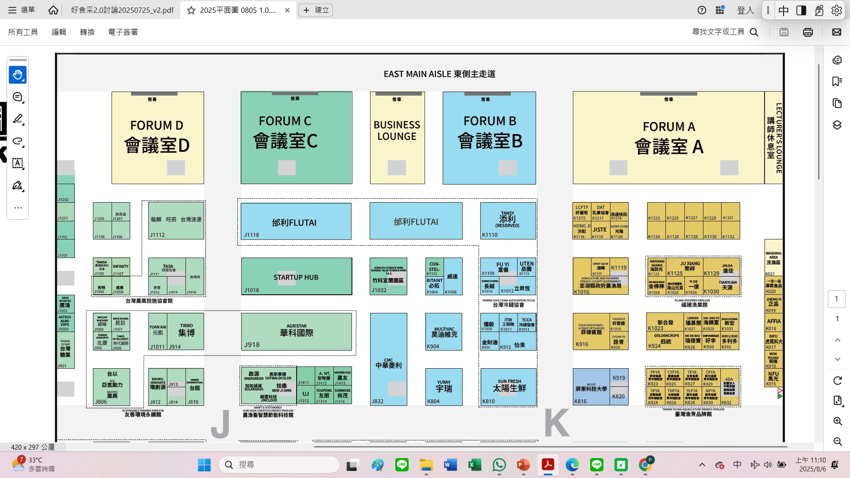Switch to 好食采2.0討論20250725_v2.pdf tab

coord(122,10)
